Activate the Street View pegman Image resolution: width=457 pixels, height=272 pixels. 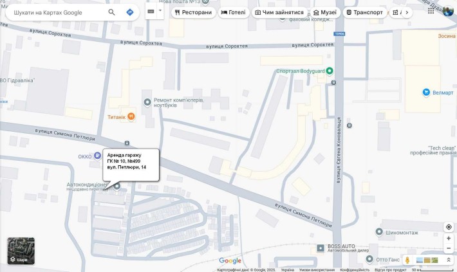point(407,260)
